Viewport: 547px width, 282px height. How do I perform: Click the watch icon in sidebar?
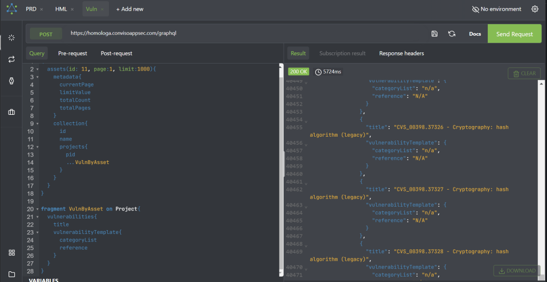(x=12, y=81)
